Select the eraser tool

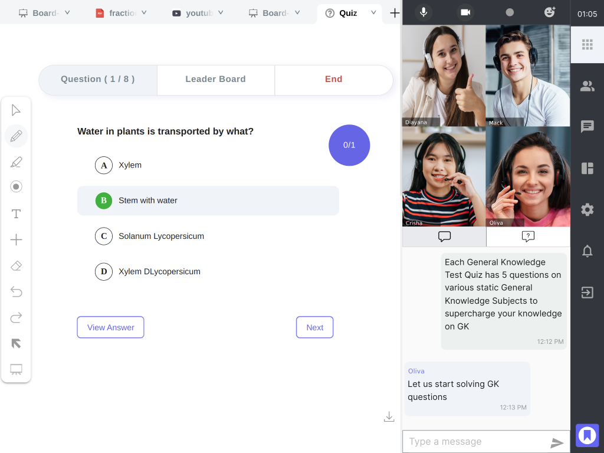click(x=16, y=266)
